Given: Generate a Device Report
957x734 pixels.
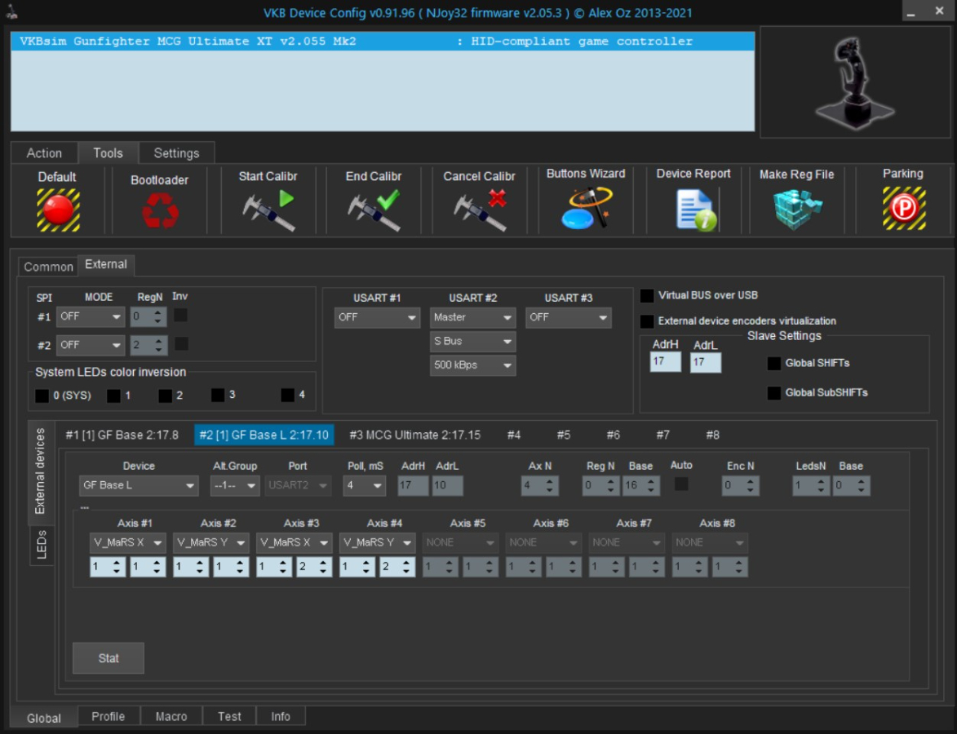Looking at the screenshot, I should (694, 210).
